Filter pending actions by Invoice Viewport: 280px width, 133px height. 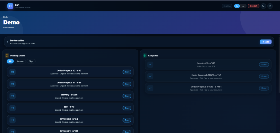coord(20,61)
